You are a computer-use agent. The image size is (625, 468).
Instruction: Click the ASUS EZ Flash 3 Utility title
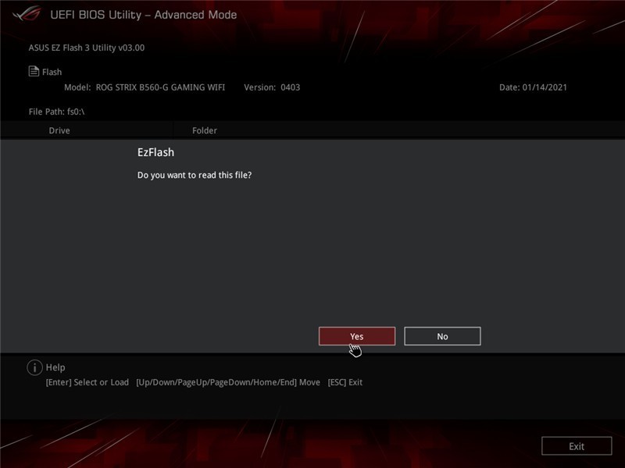pyautogui.click(x=87, y=48)
